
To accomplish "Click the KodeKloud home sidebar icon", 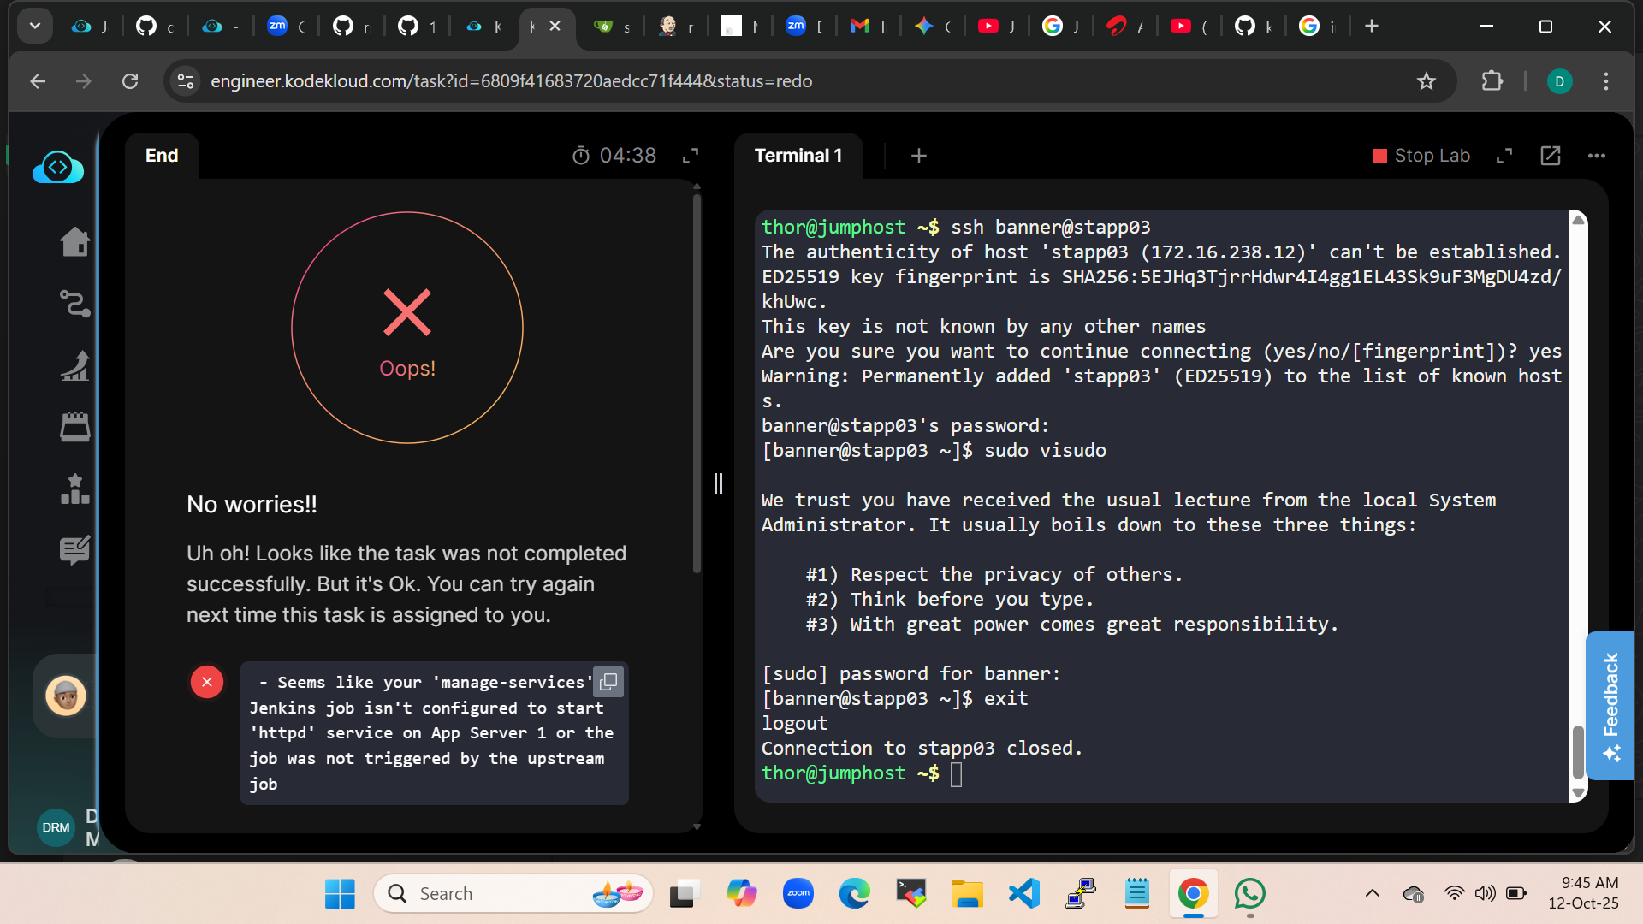I will coord(75,242).
